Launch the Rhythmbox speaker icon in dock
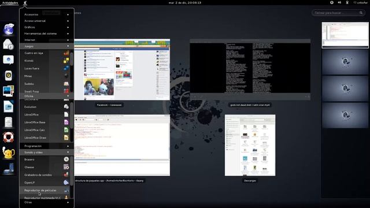 [9, 76]
